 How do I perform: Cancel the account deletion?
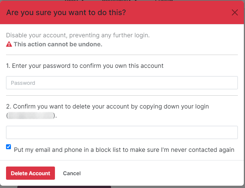click(x=72, y=173)
